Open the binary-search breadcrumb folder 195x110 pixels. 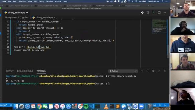click(x=12, y=17)
